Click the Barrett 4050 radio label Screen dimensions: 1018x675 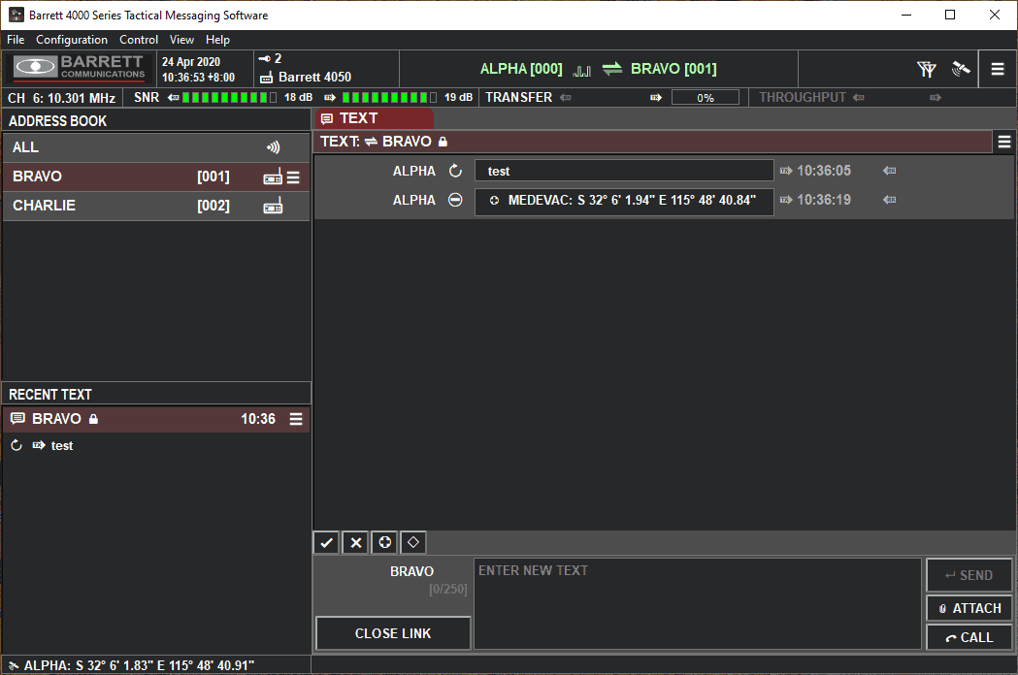click(314, 78)
